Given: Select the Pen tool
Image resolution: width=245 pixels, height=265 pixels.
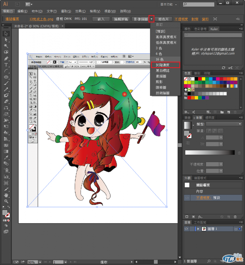Looking at the screenshot, I should coord(6,59).
